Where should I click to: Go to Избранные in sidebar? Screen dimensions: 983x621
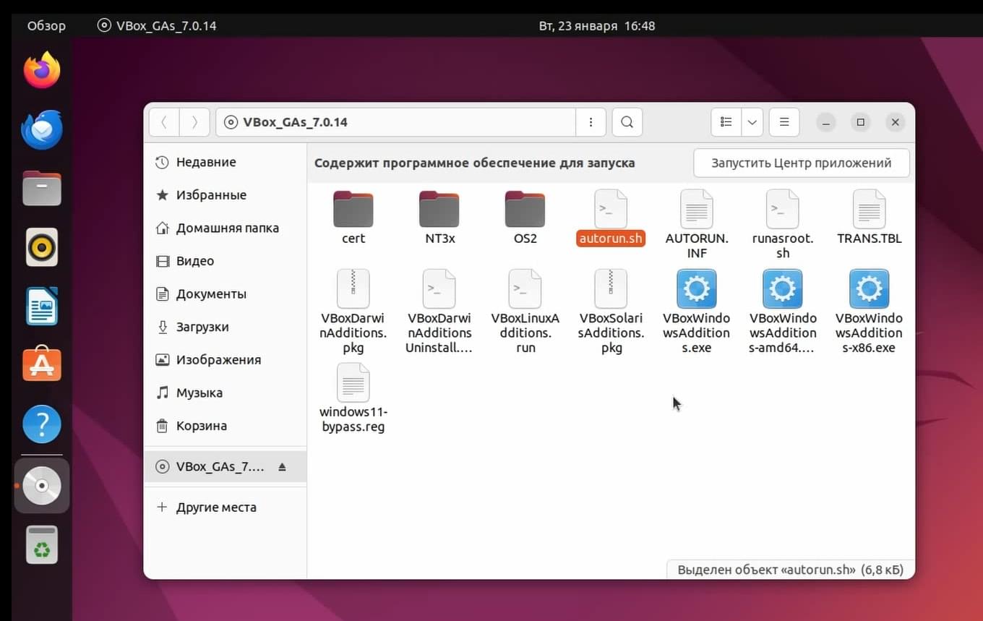pos(225,195)
